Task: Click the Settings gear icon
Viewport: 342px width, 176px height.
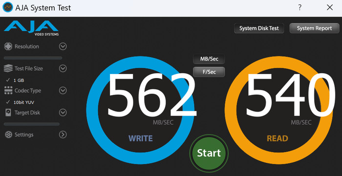Action: point(8,135)
